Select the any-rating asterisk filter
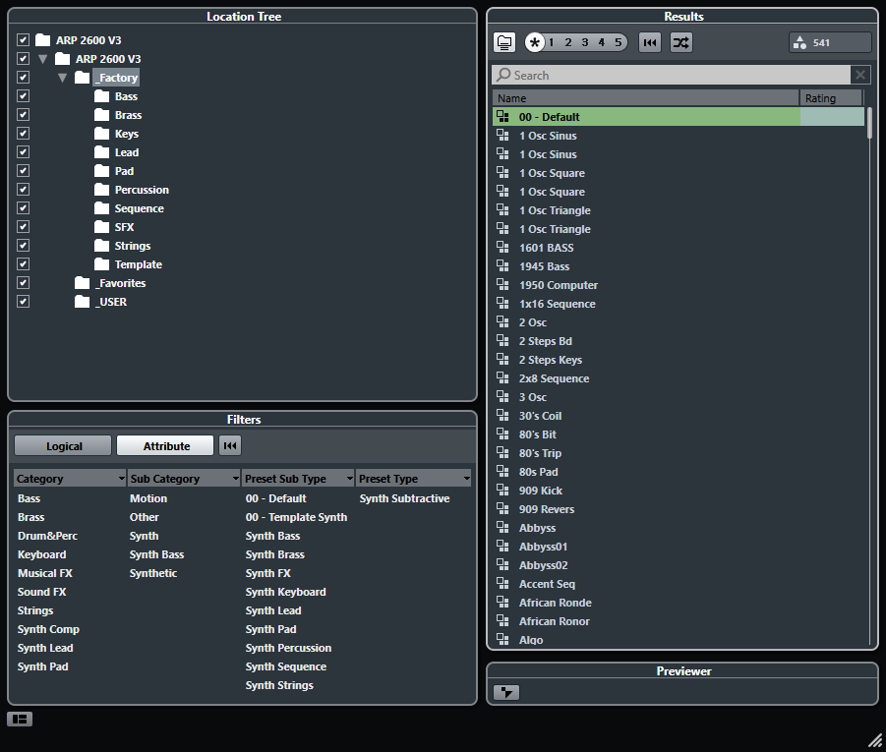Image resolution: width=886 pixels, height=752 pixels. (x=535, y=42)
